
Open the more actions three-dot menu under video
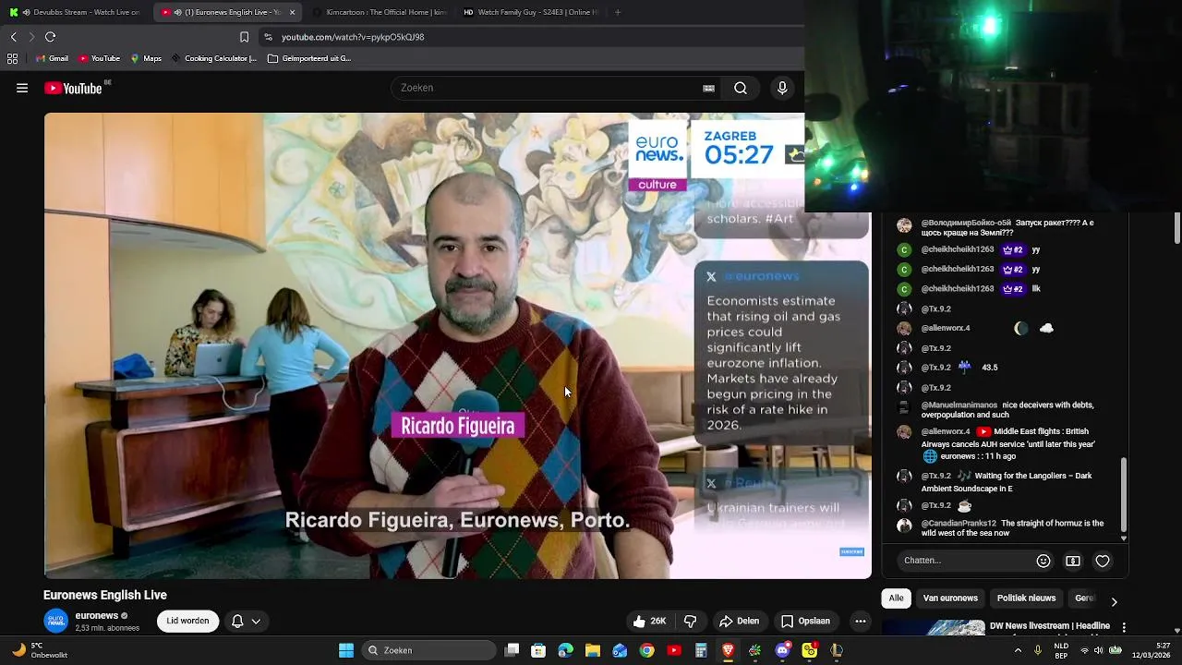pyautogui.click(x=861, y=622)
